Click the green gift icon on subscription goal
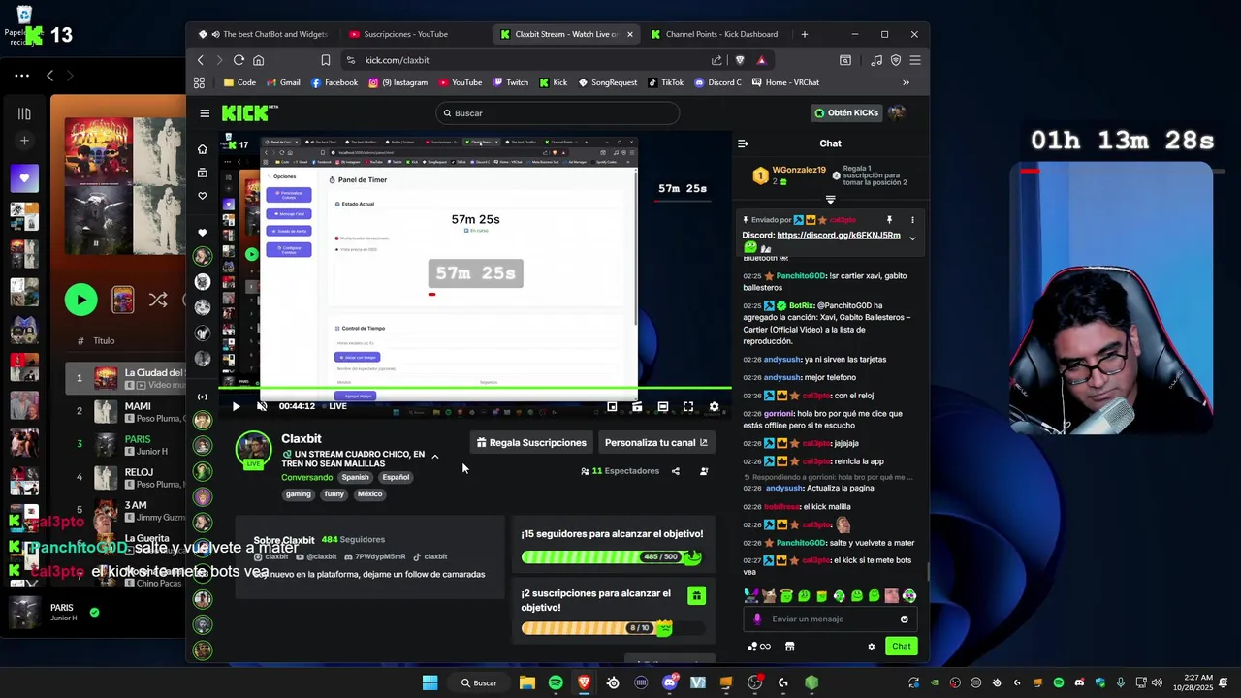This screenshot has height=698, width=1241. point(696,596)
